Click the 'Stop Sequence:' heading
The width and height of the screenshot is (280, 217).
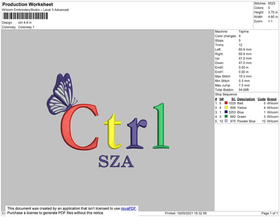[x=226, y=94]
